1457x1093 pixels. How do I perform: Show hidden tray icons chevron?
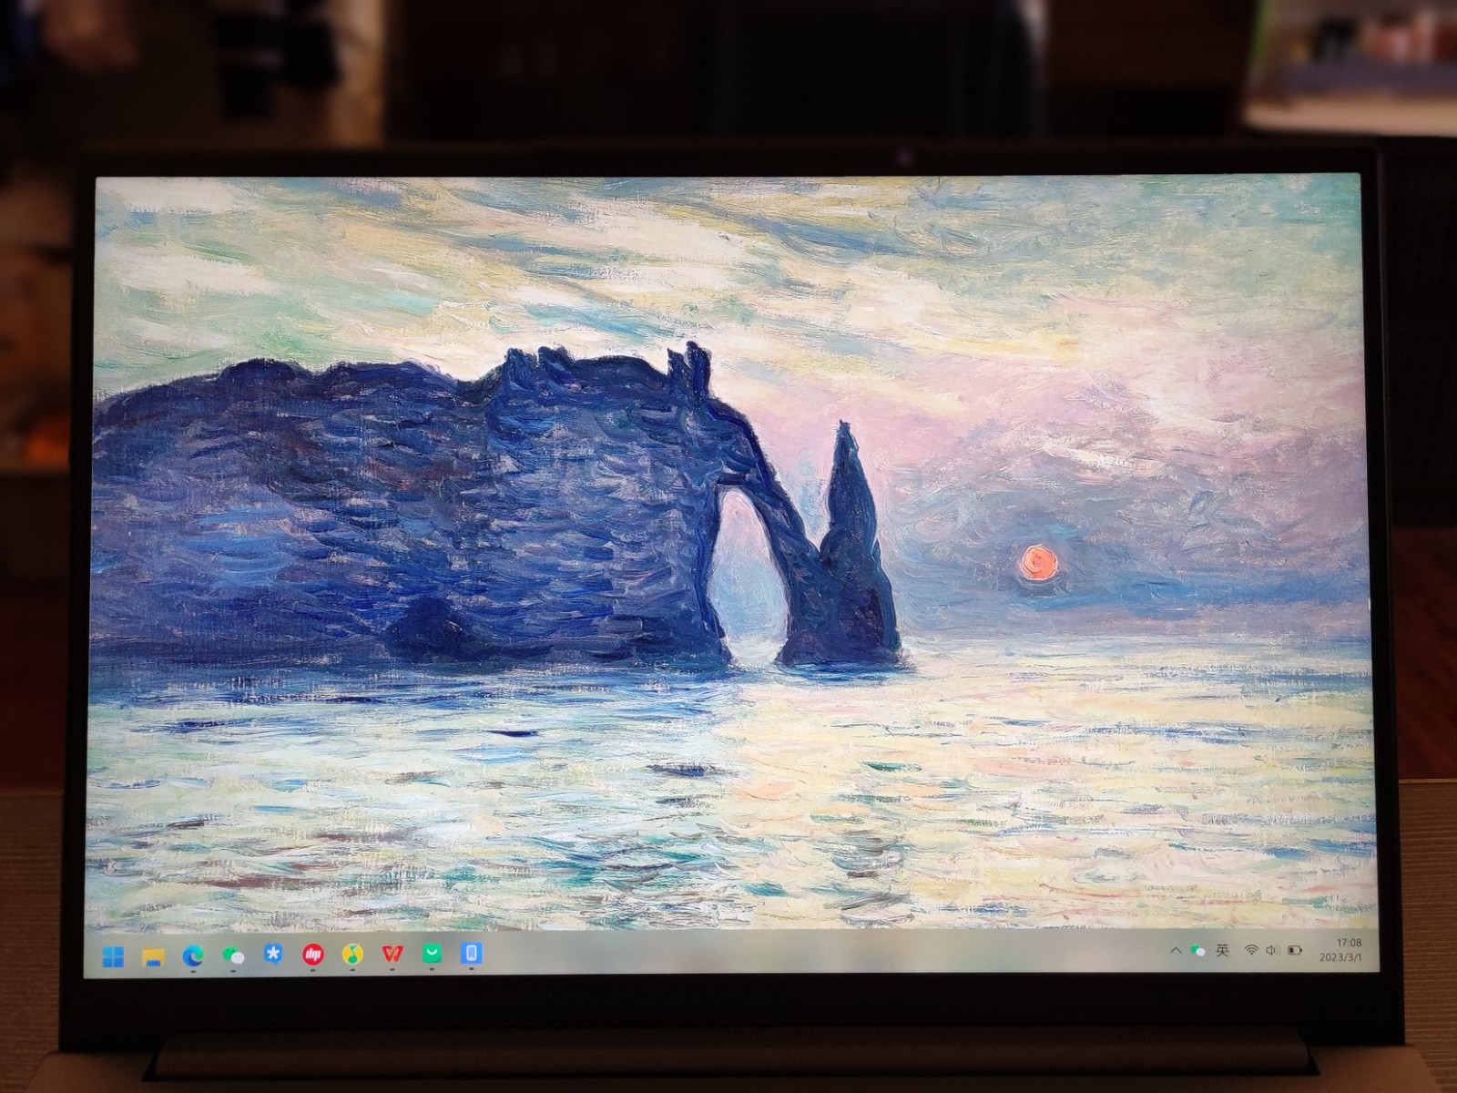pyautogui.click(x=1176, y=950)
